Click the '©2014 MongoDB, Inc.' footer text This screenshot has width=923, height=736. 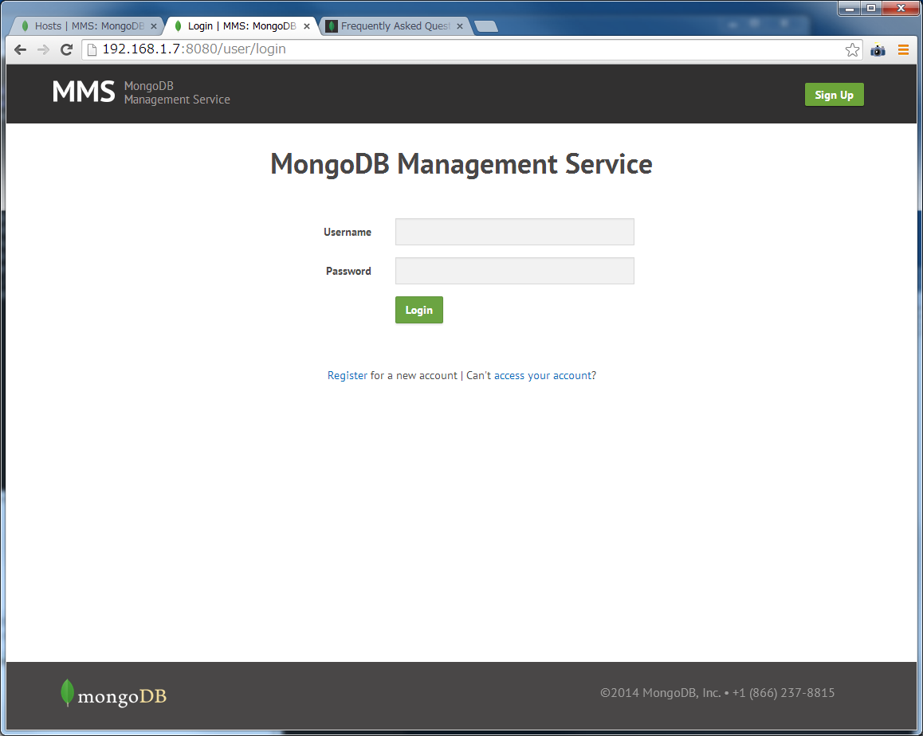tap(661, 692)
